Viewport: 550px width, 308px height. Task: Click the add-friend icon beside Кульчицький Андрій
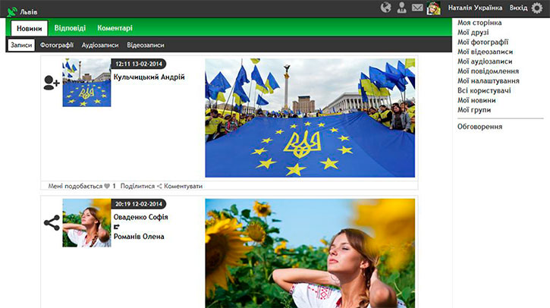[x=52, y=83]
